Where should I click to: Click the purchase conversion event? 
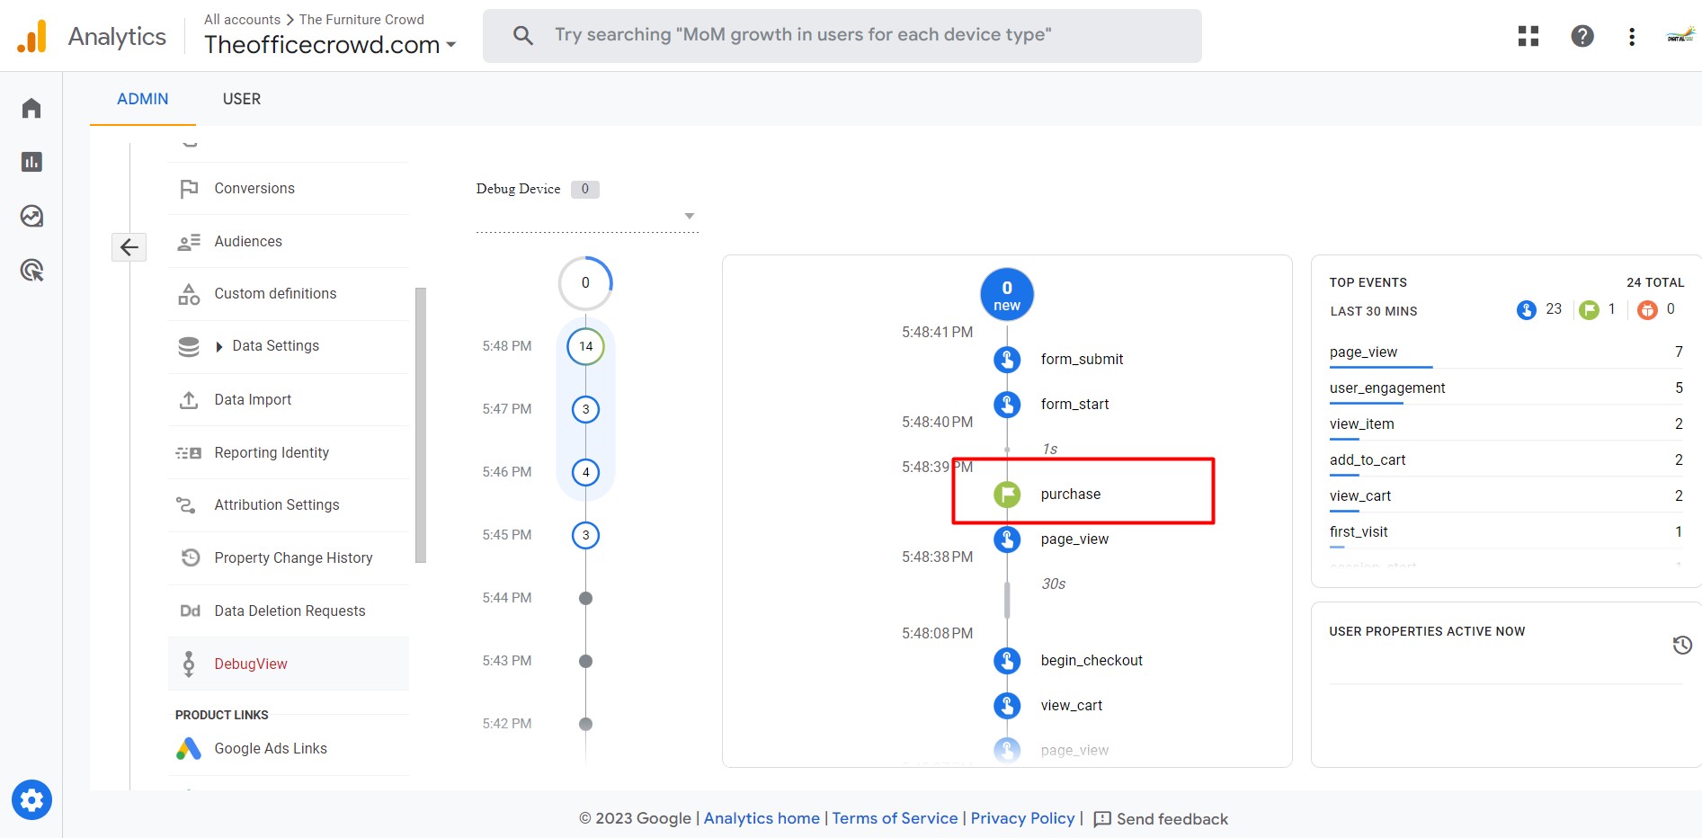pos(1070,494)
